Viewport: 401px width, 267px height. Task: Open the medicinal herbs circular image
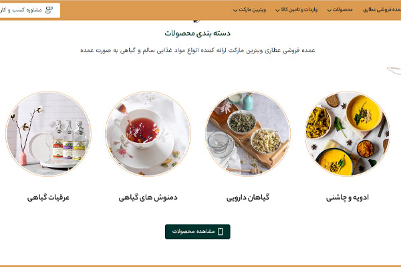[x=248, y=133]
